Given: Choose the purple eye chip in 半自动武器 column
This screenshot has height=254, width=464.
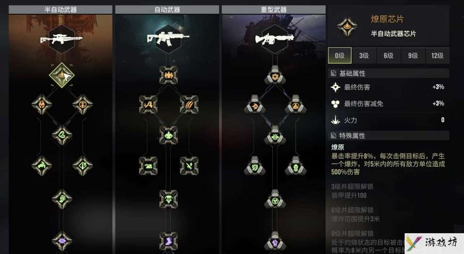Looking at the screenshot, I should tap(62, 241).
